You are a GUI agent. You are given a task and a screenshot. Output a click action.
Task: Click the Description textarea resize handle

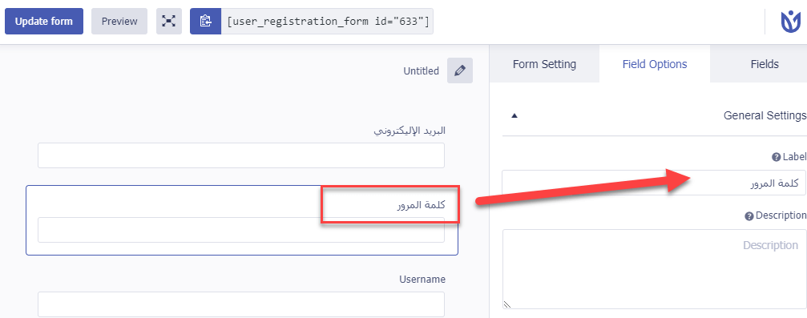507,304
